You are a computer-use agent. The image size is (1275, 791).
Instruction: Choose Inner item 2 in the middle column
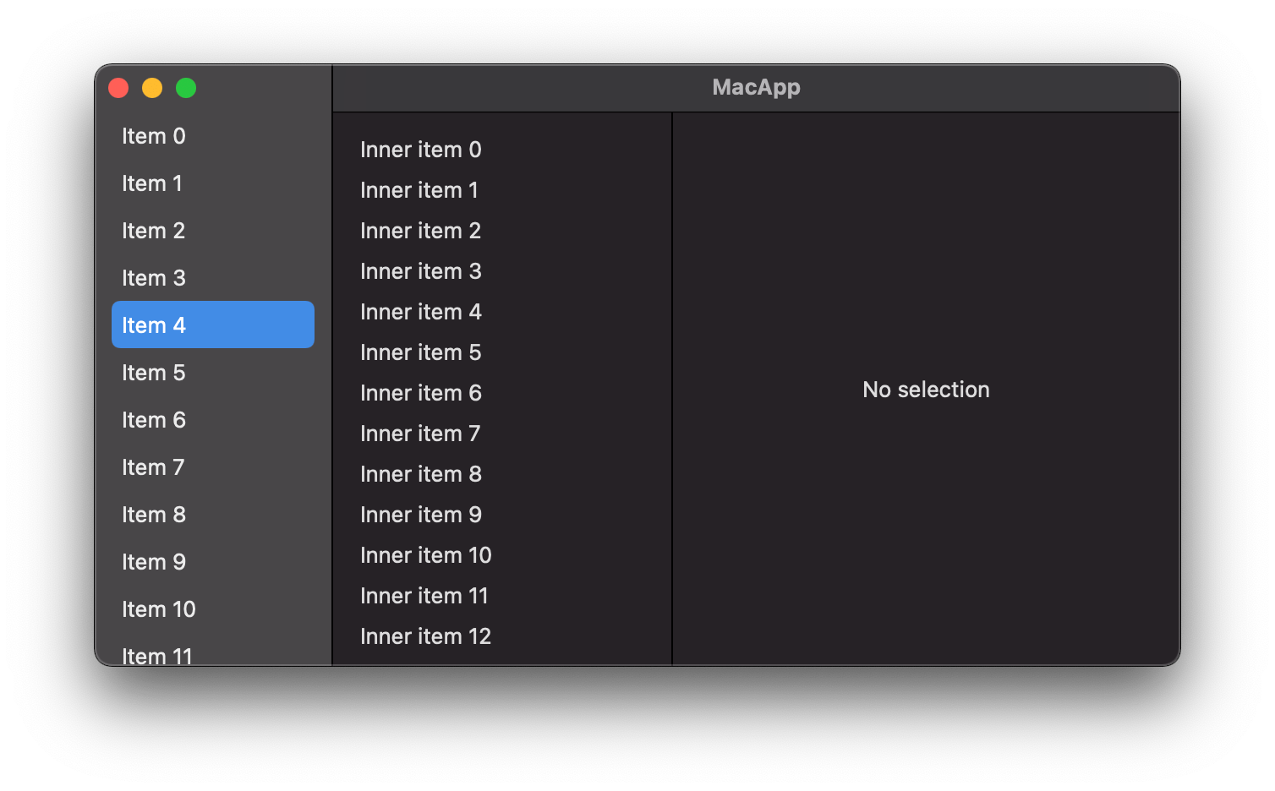[420, 230]
